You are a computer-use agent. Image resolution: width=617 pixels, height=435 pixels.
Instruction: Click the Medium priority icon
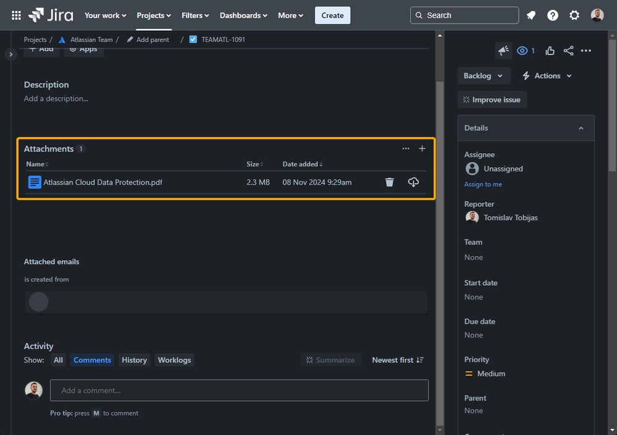pos(469,374)
